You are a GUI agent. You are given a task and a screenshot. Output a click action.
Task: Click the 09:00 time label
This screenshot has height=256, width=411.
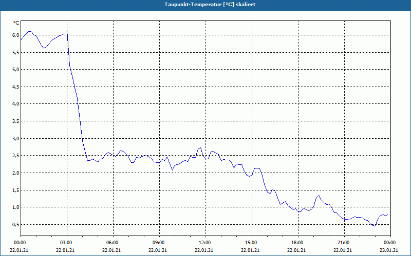(x=159, y=243)
